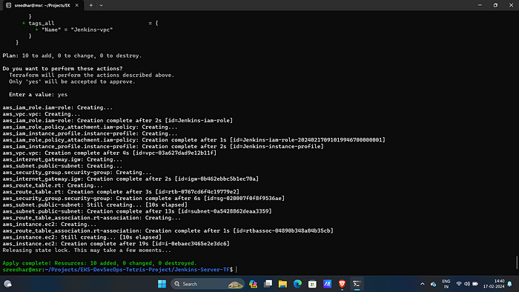Launch Microsoft Edge from taskbar

[x=297, y=284]
